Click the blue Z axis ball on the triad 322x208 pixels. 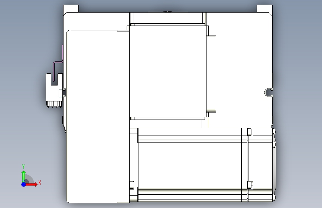point(24,184)
